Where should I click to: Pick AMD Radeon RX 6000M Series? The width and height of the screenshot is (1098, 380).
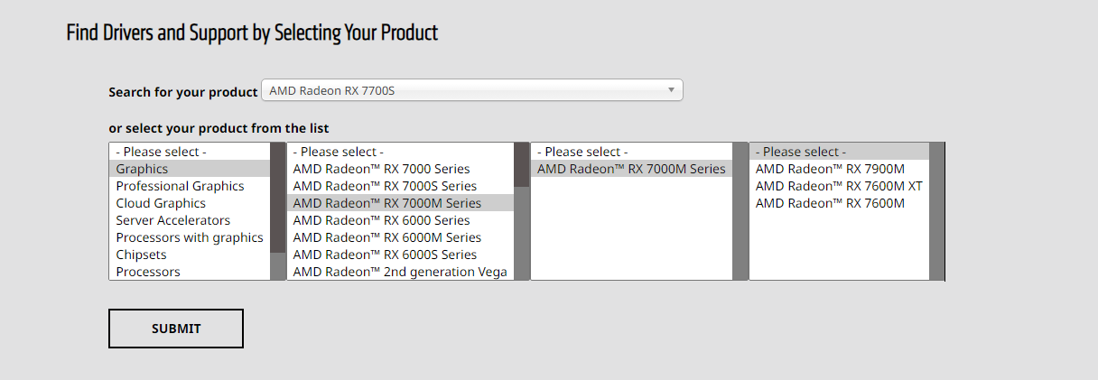tap(386, 237)
